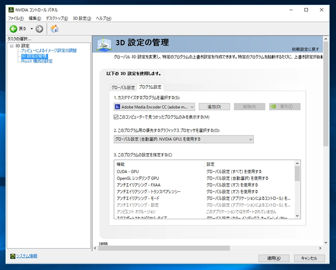Select the OpenGL レンダリング GPU row
Image resolution: width=336 pixels, height=270 pixels.
click(204, 178)
